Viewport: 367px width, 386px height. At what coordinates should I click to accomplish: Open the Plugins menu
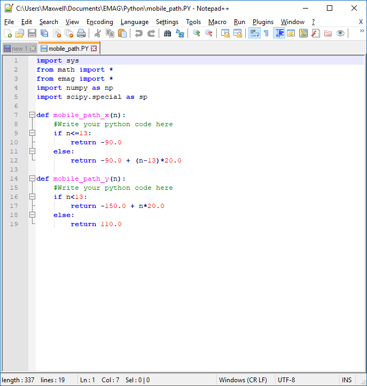point(263,22)
